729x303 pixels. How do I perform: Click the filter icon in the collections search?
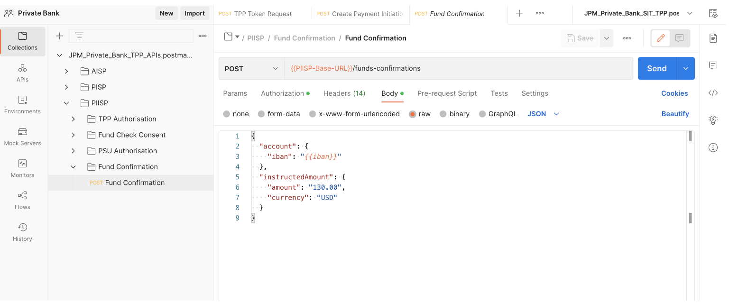[x=79, y=36]
